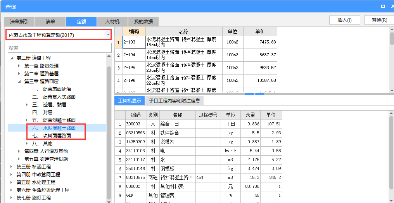Open the 人材机 tab
The height and width of the screenshot is (203, 394).
click(112, 21)
